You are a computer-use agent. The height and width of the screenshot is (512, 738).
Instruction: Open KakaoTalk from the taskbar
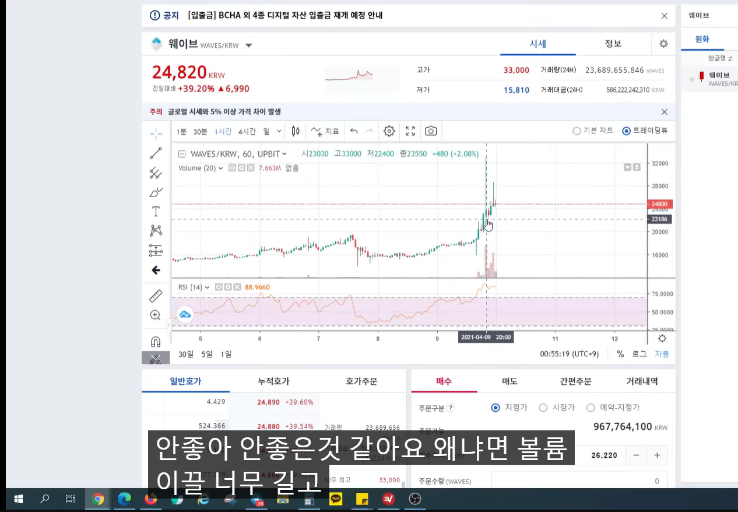(x=336, y=499)
